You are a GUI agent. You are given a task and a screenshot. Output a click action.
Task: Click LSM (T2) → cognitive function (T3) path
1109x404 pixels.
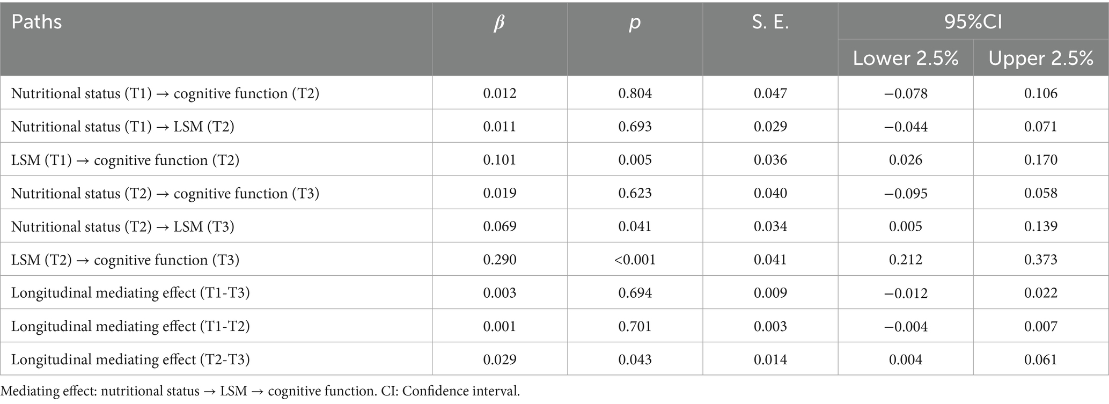[125, 260]
